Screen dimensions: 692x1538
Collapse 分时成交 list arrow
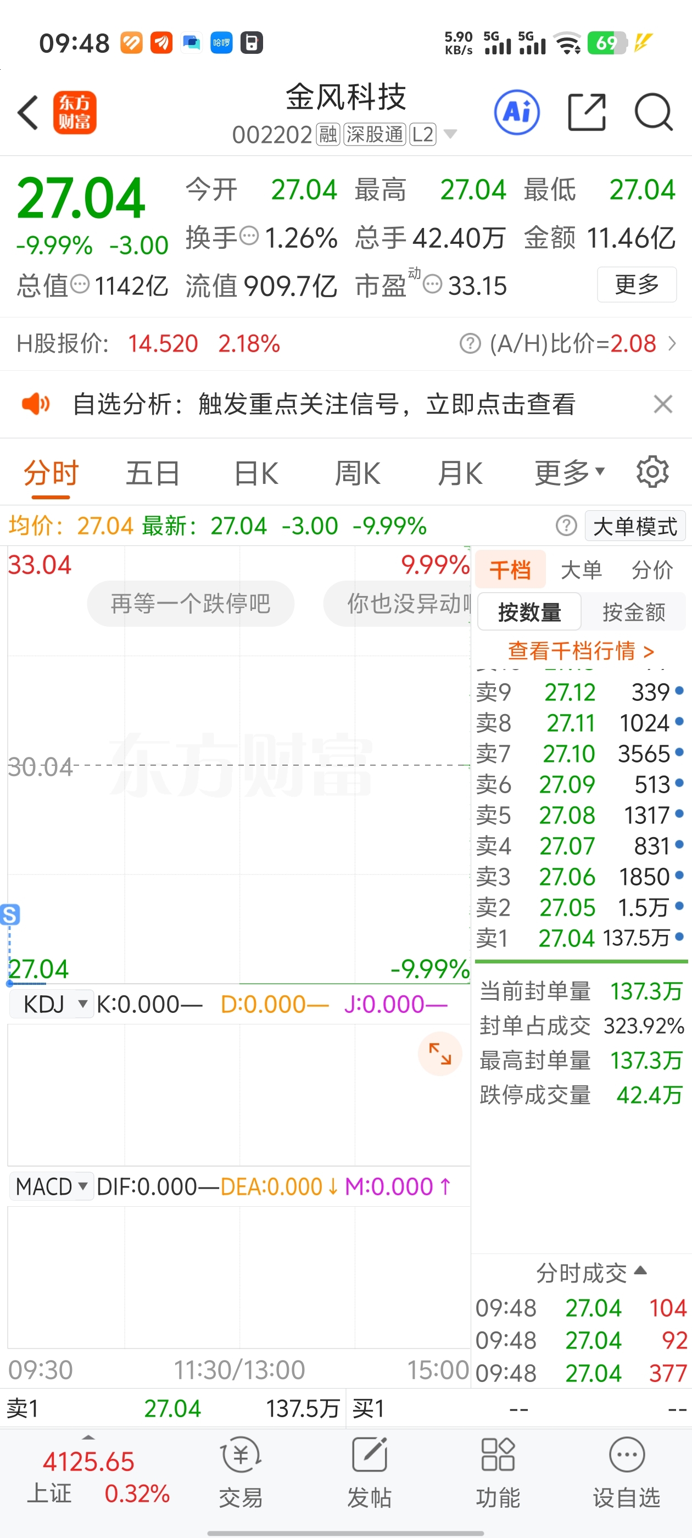point(641,1270)
